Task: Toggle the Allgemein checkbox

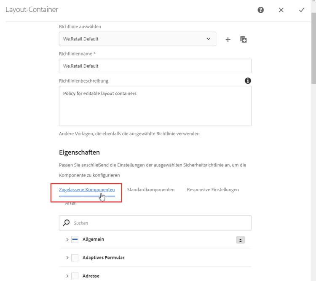Action: (75, 239)
